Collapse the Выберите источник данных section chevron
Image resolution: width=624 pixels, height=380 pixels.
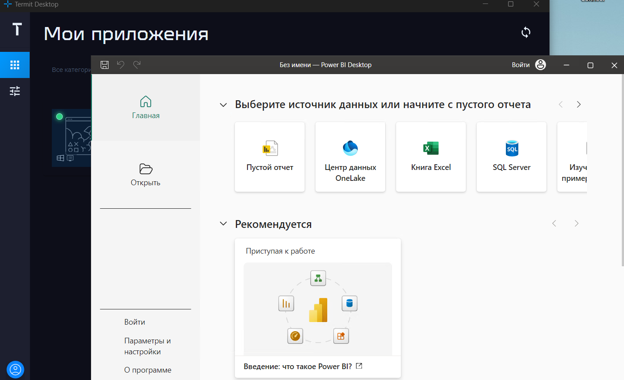point(223,105)
